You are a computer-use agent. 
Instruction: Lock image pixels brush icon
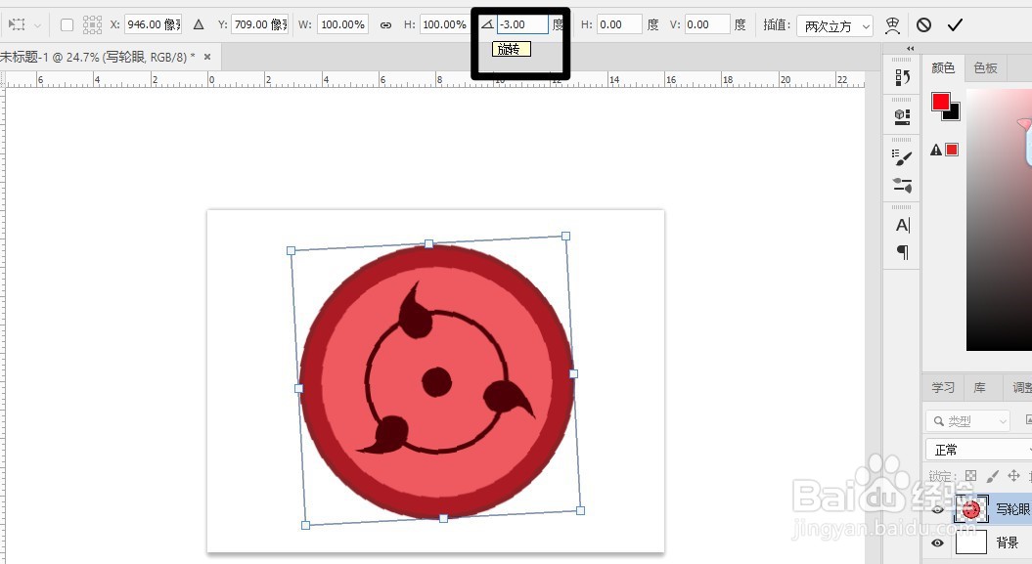pos(993,475)
